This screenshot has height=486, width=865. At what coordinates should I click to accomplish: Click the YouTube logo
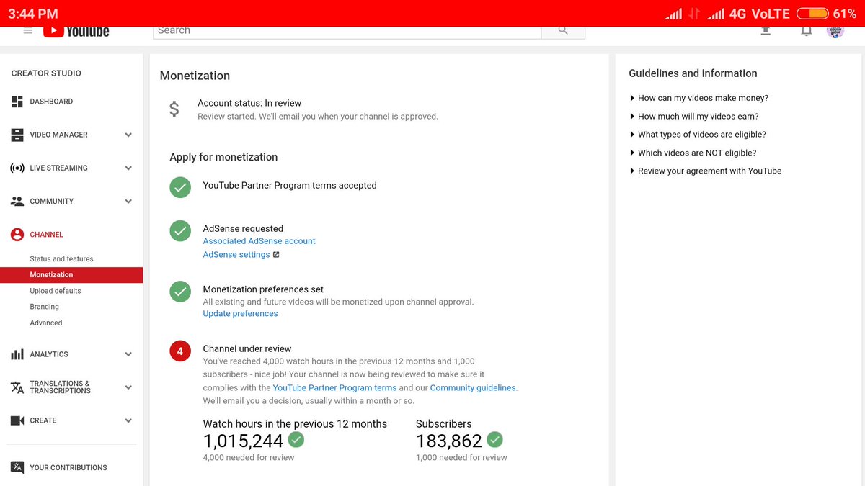coord(76,31)
